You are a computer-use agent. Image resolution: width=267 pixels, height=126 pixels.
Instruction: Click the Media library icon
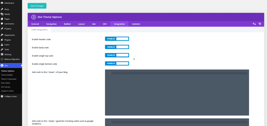point(2,14)
